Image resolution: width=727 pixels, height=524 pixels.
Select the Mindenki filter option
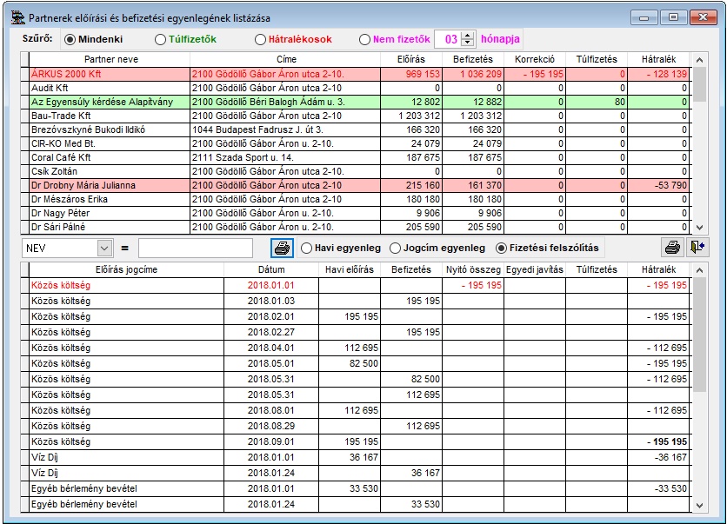coord(70,39)
